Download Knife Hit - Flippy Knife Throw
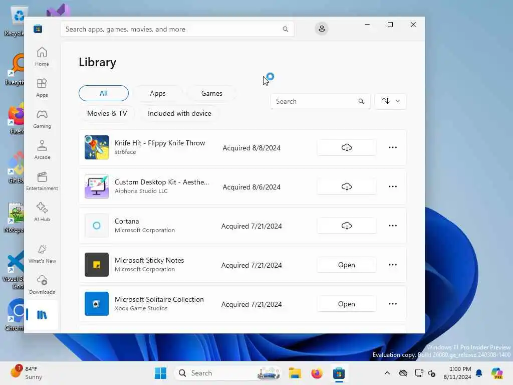Image resolution: width=513 pixels, height=385 pixels. (347, 148)
